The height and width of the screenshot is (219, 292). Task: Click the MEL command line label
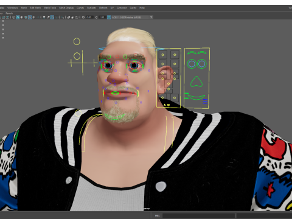(157, 215)
